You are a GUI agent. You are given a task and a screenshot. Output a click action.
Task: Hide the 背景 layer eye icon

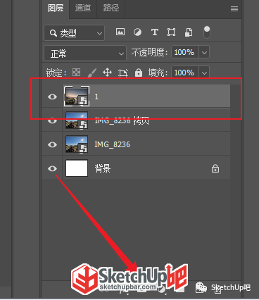[52, 168]
